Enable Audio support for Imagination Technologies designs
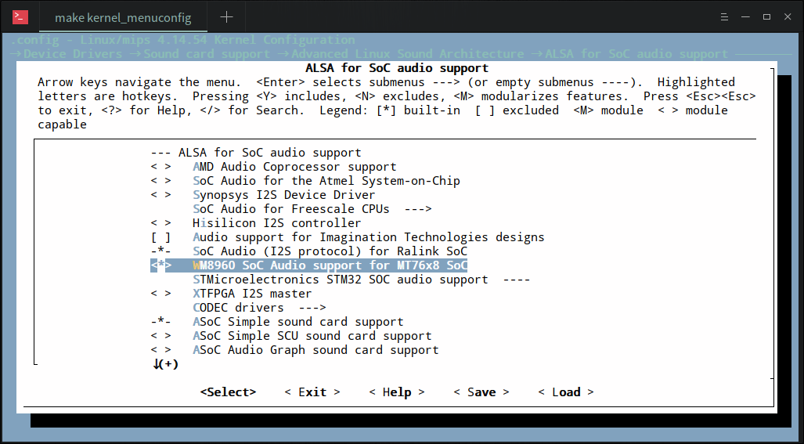This screenshot has width=804, height=444. click(347, 237)
